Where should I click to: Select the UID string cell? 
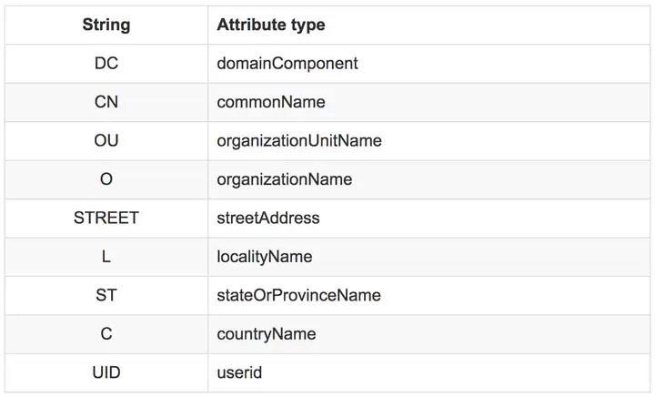point(106,373)
